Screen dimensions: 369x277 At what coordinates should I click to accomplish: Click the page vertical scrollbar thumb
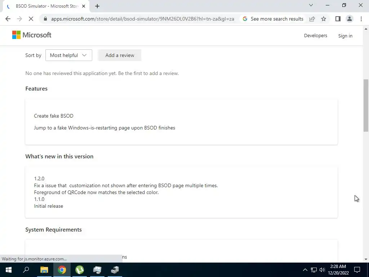pos(366,106)
